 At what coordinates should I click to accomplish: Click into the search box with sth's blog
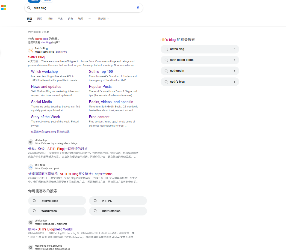(x=84, y=8)
